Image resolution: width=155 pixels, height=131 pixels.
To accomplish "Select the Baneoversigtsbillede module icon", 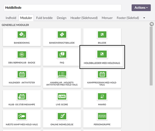I will [x=62, y=34].
